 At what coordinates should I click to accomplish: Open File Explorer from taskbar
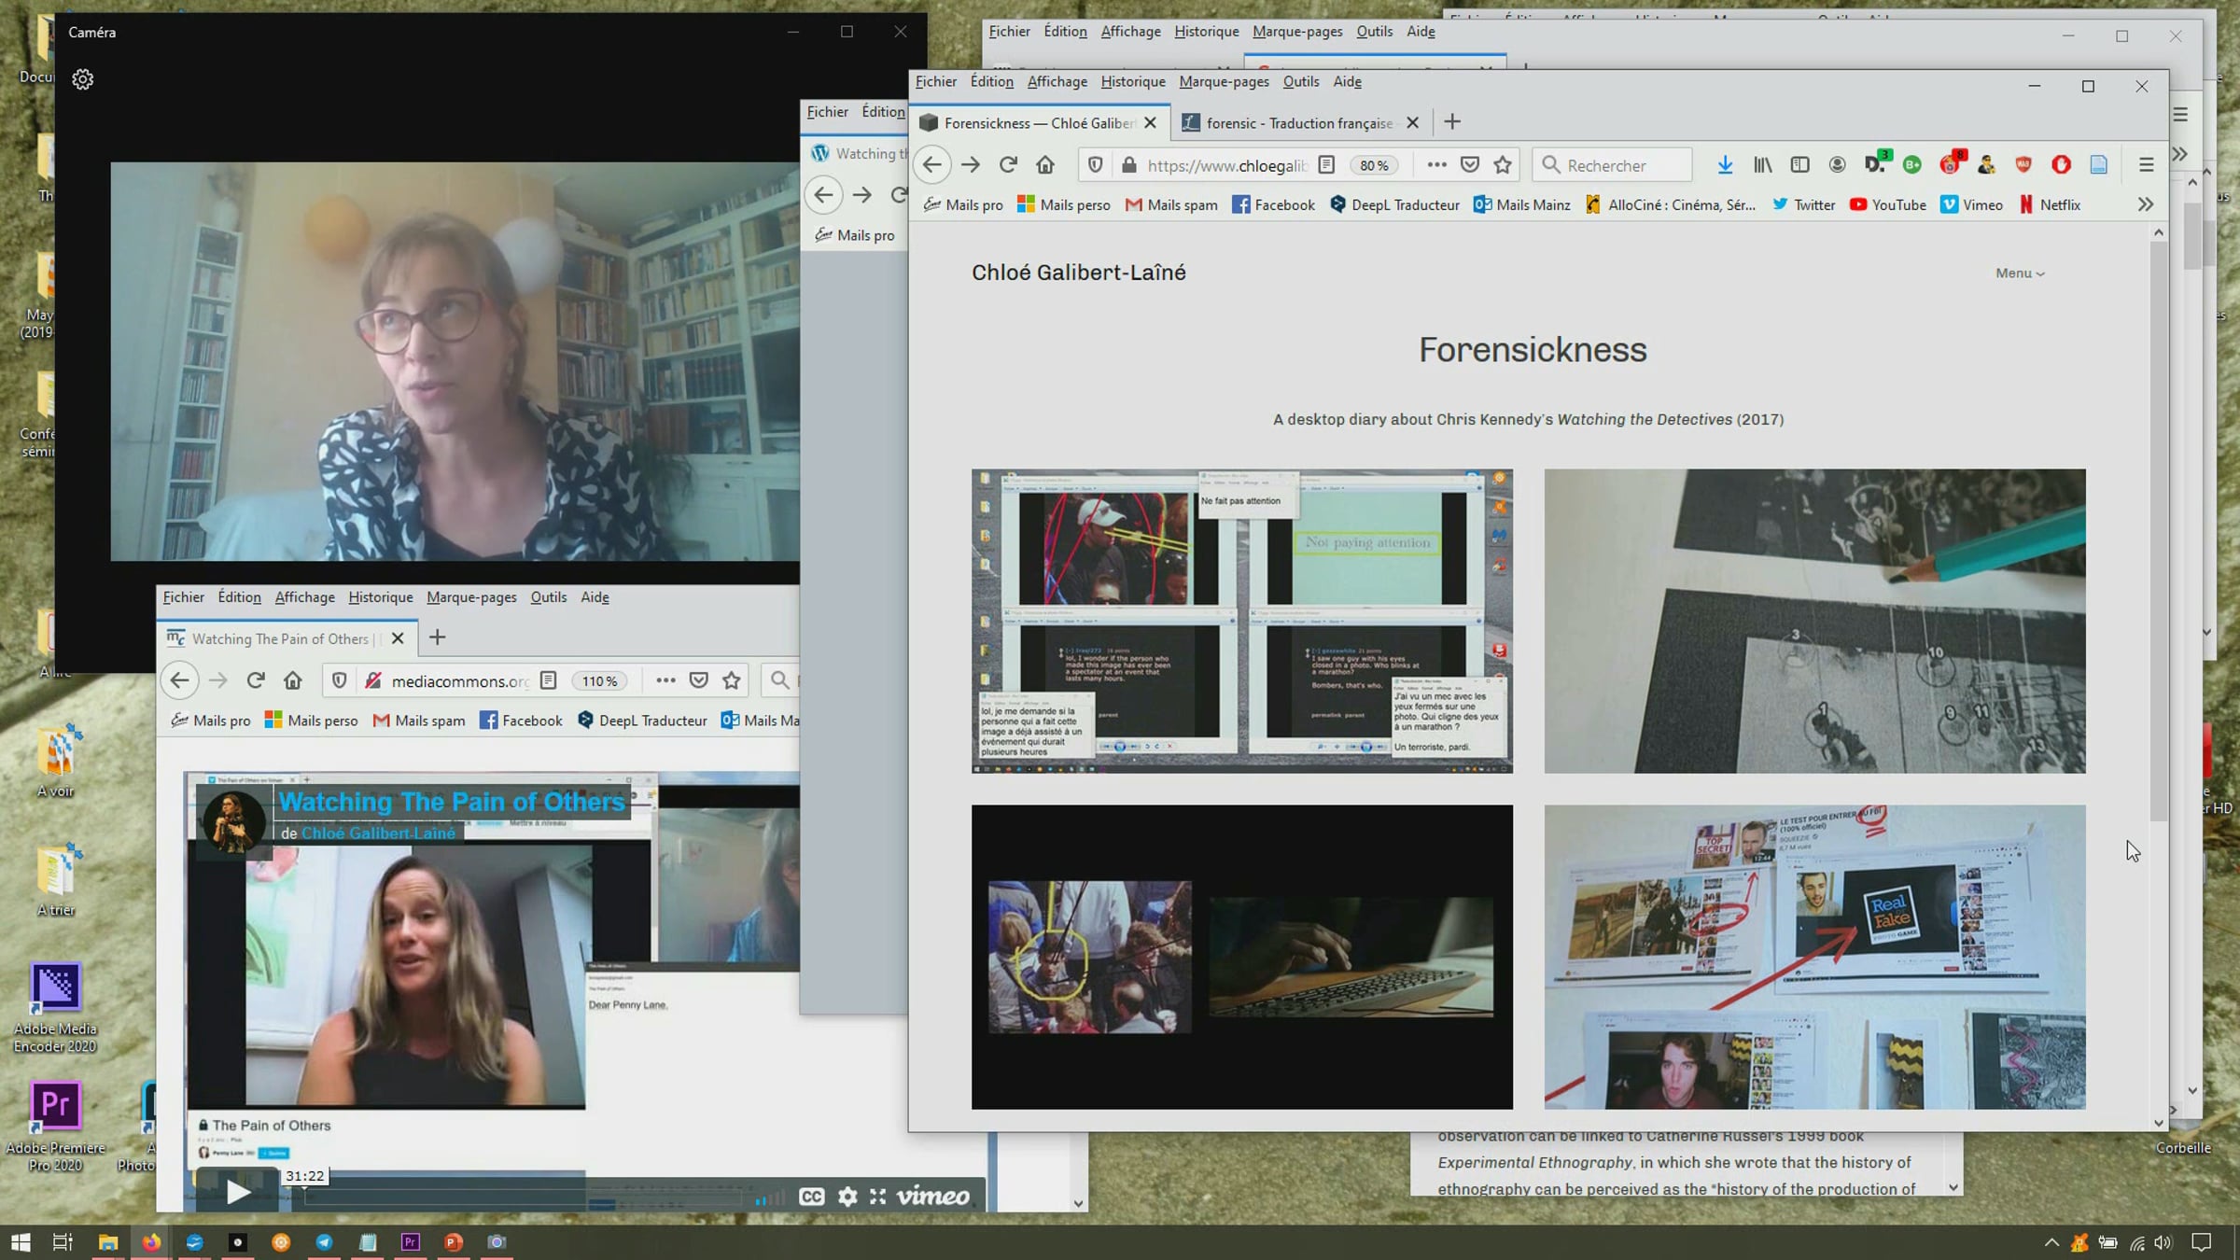pos(108,1242)
